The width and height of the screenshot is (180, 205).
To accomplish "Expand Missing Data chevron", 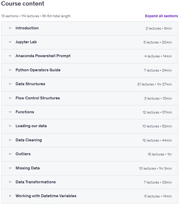I will 10,168.
